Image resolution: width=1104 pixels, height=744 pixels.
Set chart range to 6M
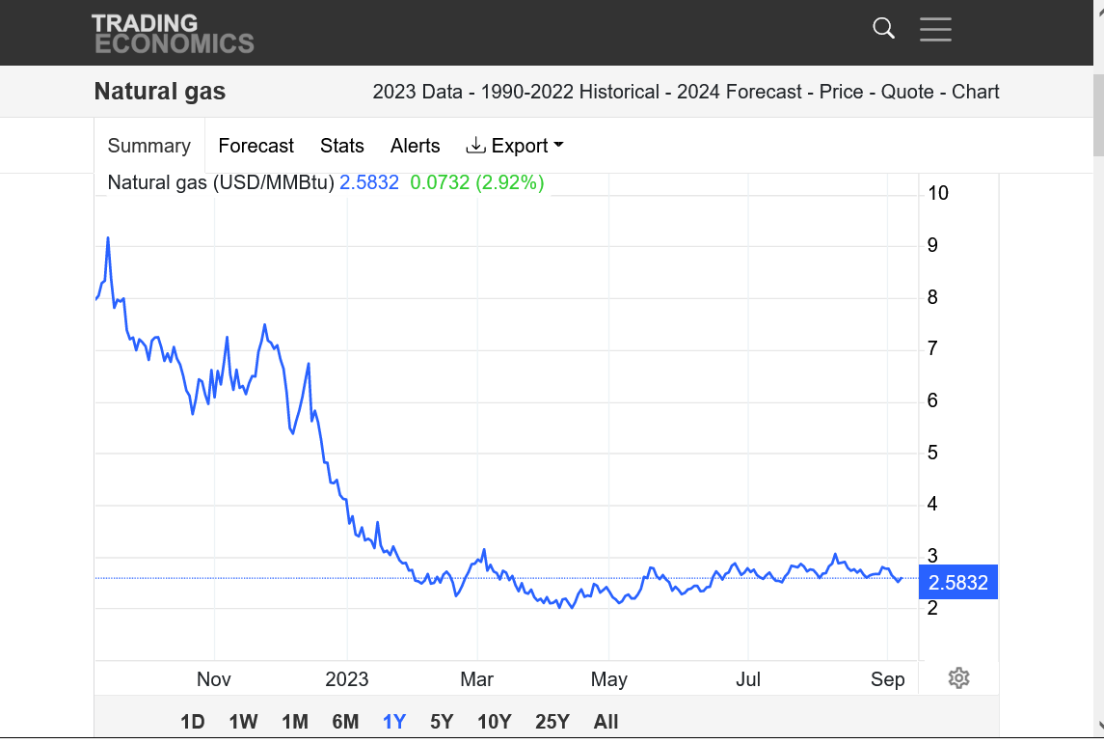[x=345, y=722]
